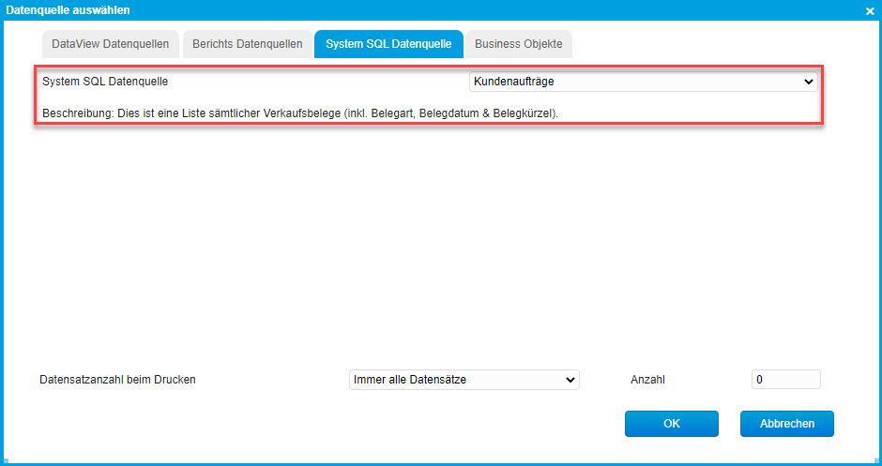The image size is (882, 466).
Task: Click the blank title bar area left of X
Action: tap(563, 10)
